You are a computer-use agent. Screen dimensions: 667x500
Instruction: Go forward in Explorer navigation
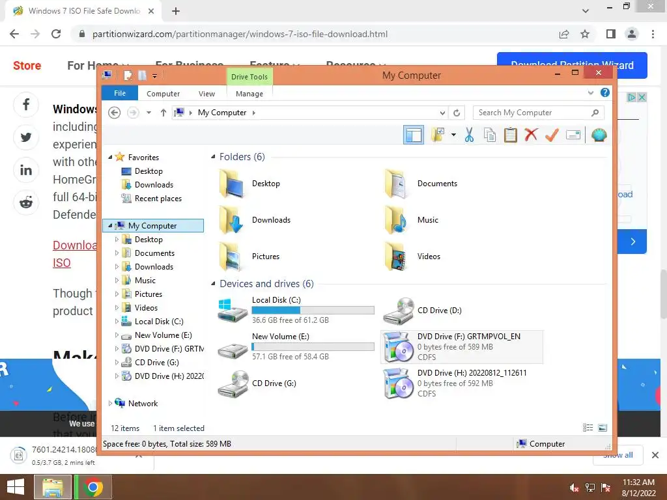click(133, 113)
